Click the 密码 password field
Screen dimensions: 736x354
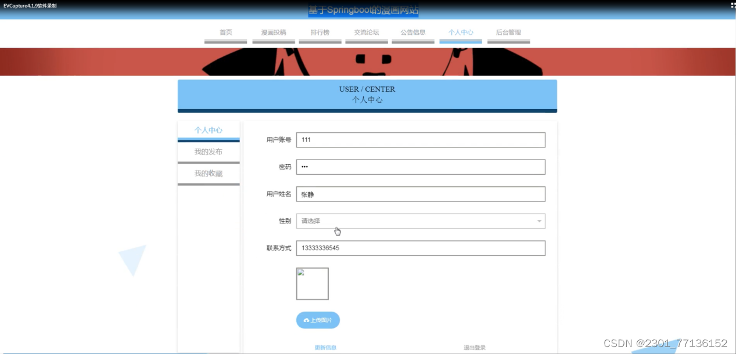click(x=419, y=167)
